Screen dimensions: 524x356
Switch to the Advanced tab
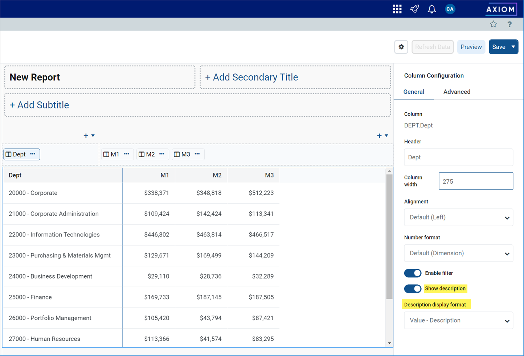point(457,92)
